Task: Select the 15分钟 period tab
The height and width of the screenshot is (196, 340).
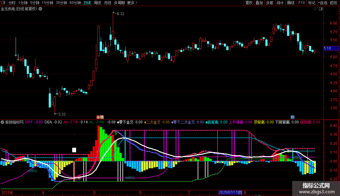Action: tap(47, 3)
